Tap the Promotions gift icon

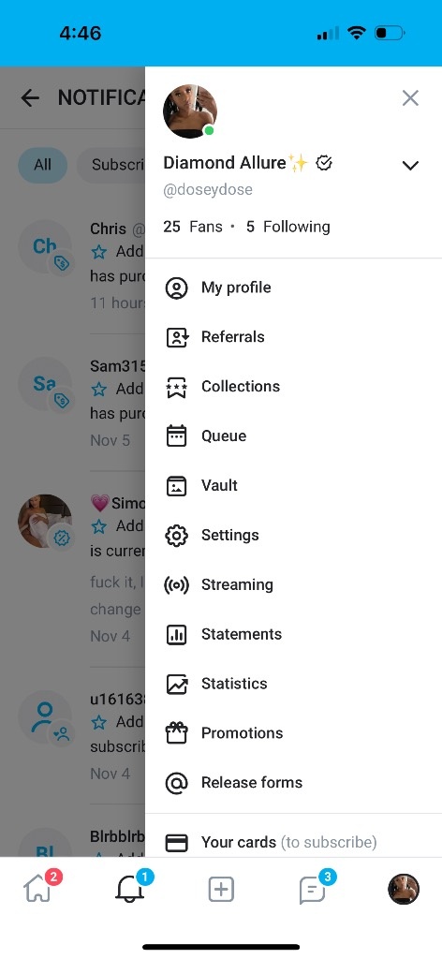coord(177,732)
